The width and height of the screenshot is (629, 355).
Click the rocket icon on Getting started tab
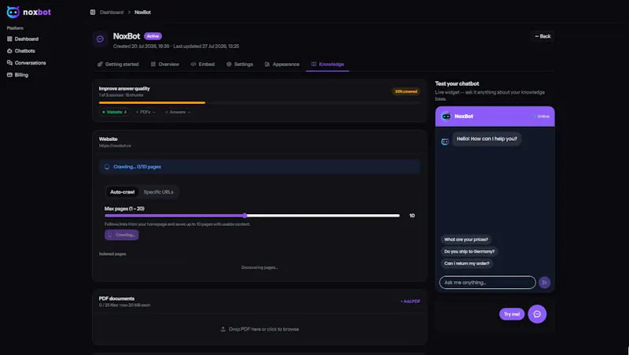100,65
